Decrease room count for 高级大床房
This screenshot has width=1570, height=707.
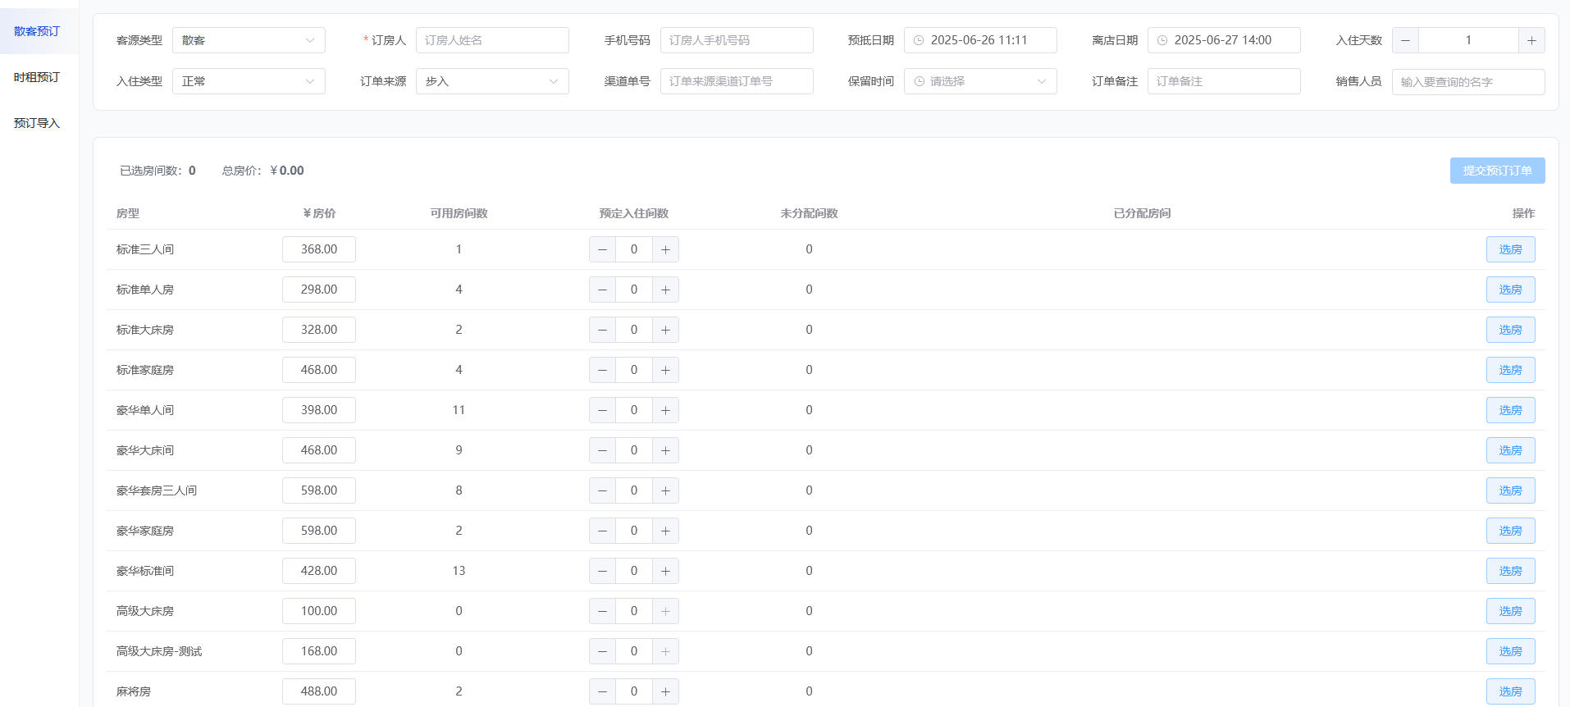click(x=602, y=611)
